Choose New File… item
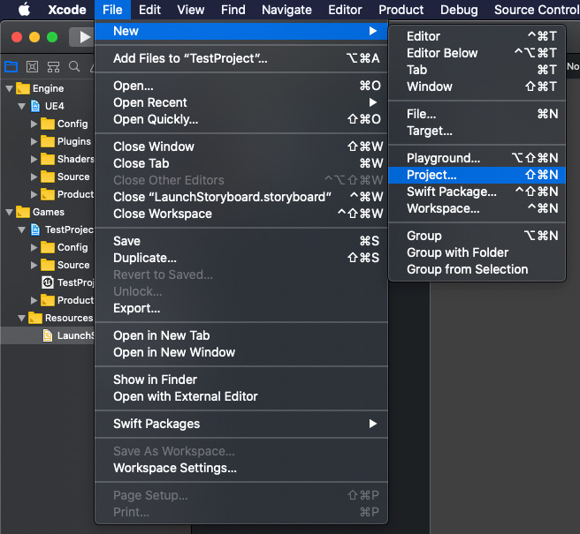 [477, 114]
